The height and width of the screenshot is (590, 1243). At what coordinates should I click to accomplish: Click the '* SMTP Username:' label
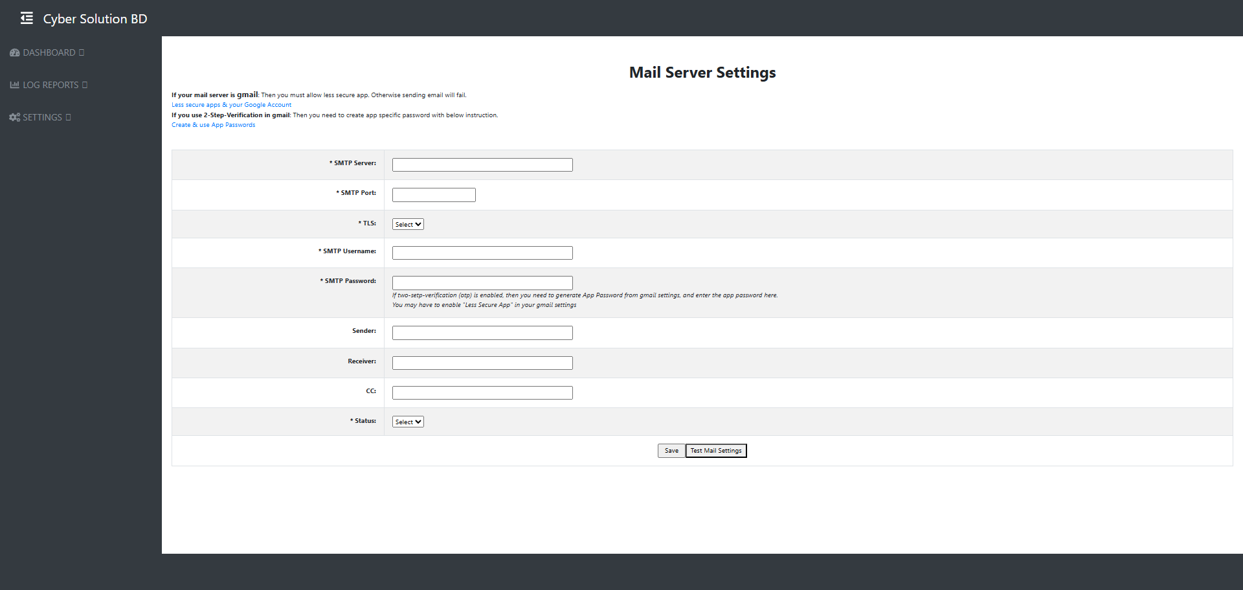pyautogui.click(x=347, y=251)
